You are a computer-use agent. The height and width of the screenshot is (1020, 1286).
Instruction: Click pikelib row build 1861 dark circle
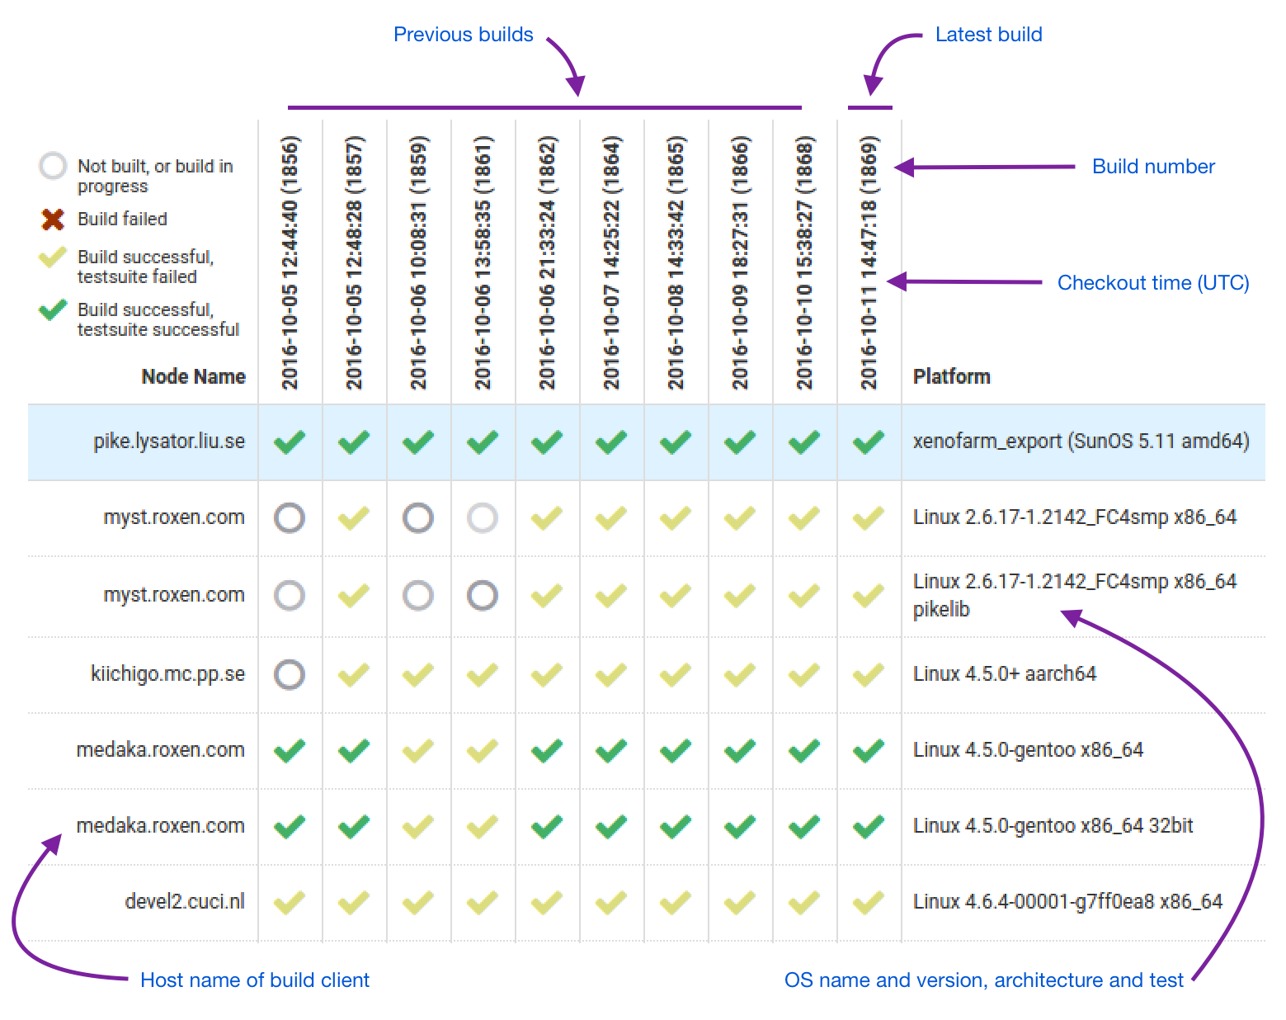tap(483, 596)
